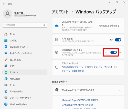The width and height of the screenshot is (128, 109).
Task: Select アプリ in the sidebar
Action: point(25,66)
